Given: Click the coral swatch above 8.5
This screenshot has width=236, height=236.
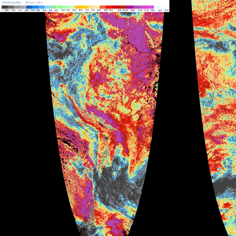Looking at the screenshot, I should pyautogui.click(x=103, y=7).
